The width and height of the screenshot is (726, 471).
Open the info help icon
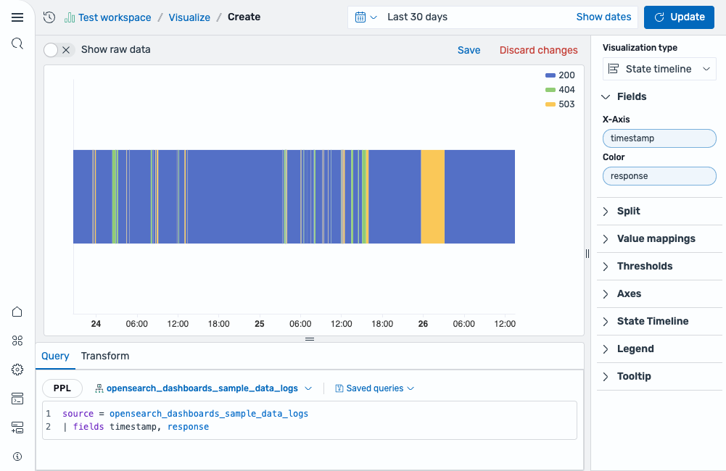(x=17, y=457)
